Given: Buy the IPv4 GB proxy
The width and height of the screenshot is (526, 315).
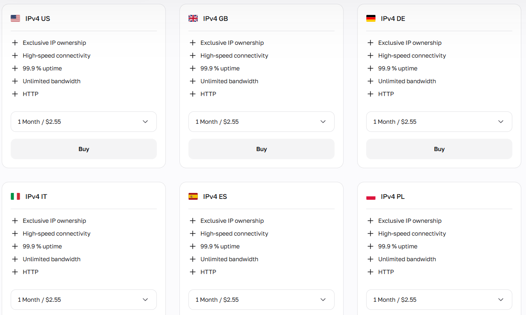Looking at the screenshot, I should pyautogui.click(x=262, y=149).
